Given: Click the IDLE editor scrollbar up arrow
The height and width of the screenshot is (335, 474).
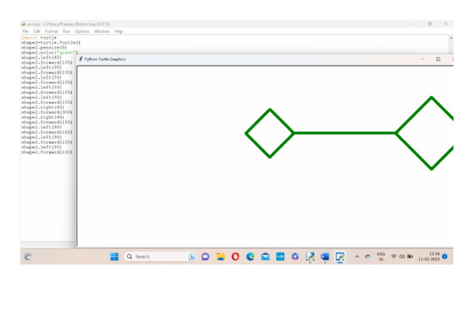Looking at the screenshot, I should coord(451,38).
